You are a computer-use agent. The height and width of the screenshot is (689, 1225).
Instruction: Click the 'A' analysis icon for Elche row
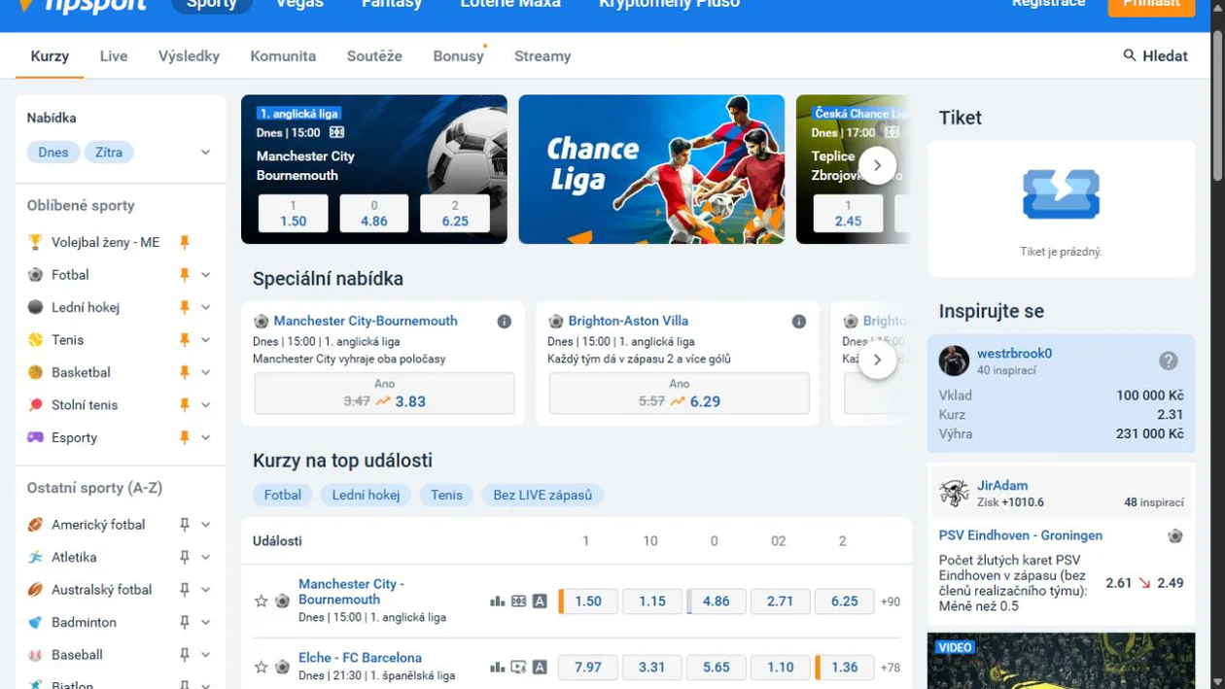tap(540, 668)
